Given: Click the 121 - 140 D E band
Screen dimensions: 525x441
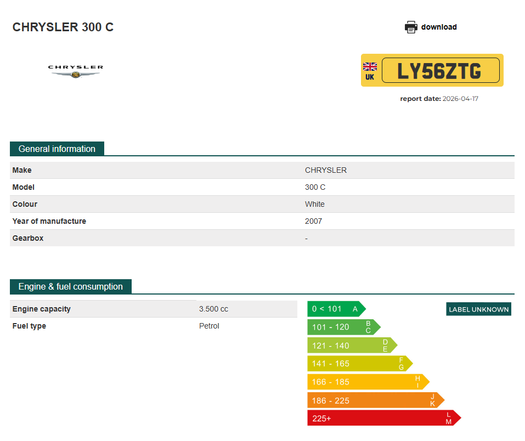Looking at the screenshot, I should pyautogui.click(x=352, y=345).
